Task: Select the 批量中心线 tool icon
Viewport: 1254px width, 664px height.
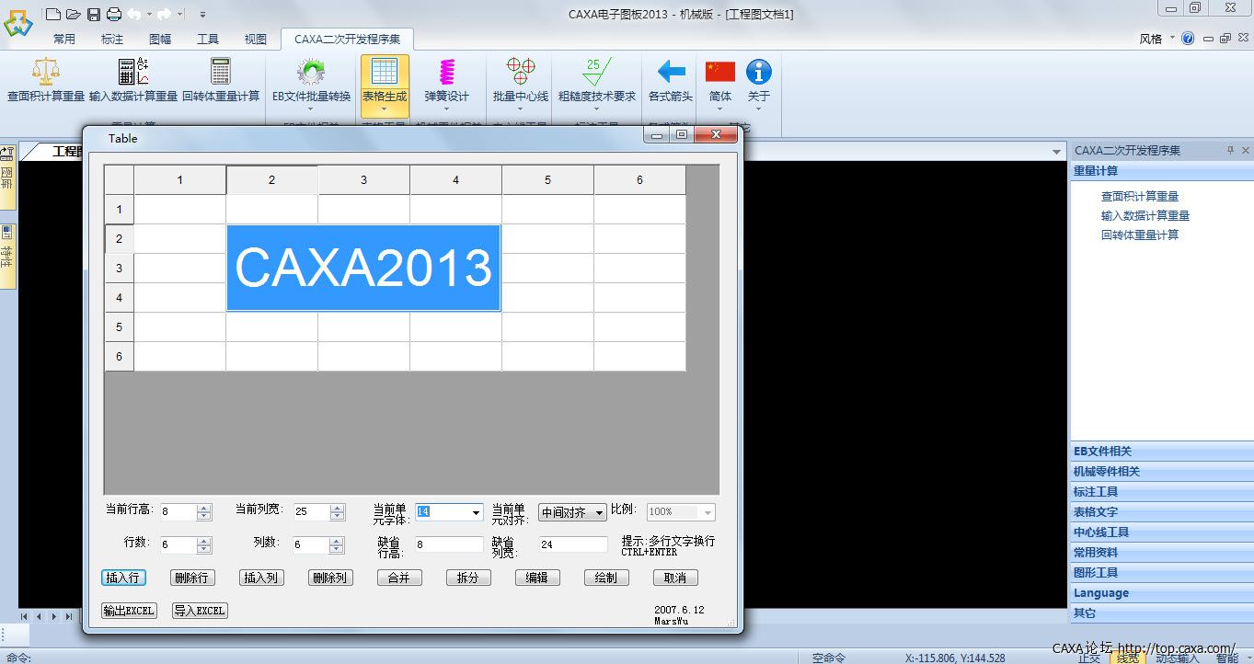Action: [520, 73]
